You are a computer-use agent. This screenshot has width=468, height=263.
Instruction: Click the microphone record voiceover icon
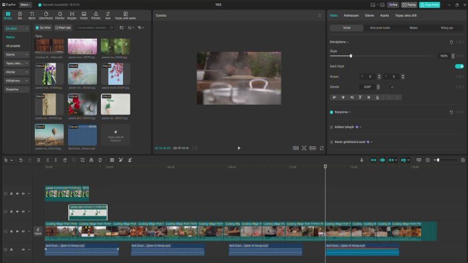coord(362,160)
